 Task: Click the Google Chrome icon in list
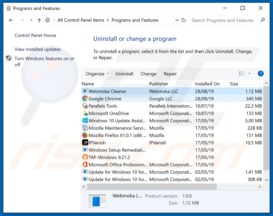(85, 98)
